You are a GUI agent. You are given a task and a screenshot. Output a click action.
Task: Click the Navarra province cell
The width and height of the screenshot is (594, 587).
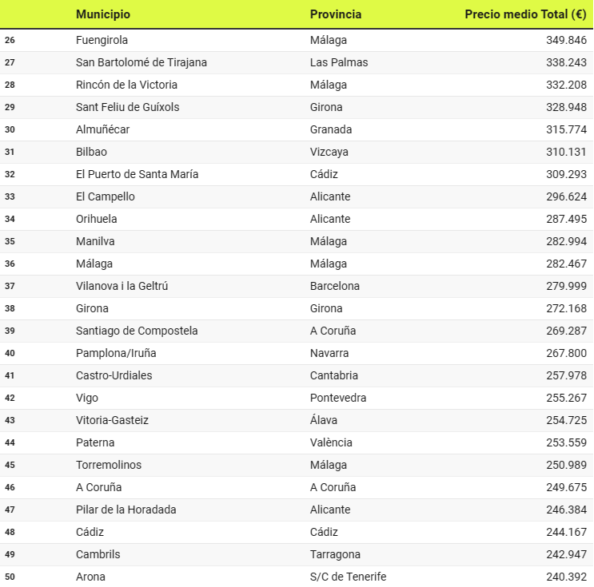pyautogui.click(x=330, y=353)
